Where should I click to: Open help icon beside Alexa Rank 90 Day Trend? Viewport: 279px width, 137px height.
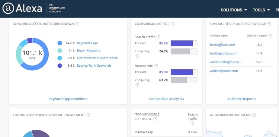pyautogui.click(x=254, y=115)
